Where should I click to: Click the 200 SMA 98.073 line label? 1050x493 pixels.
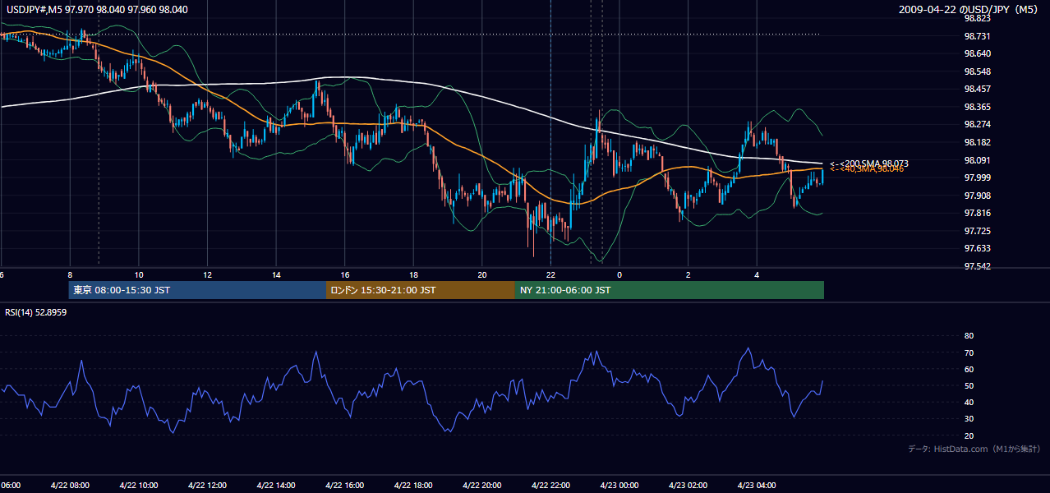[x=869, y=164]
